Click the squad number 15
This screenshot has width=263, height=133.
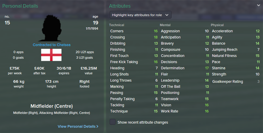pyautogui.click(x=7, y=23)
